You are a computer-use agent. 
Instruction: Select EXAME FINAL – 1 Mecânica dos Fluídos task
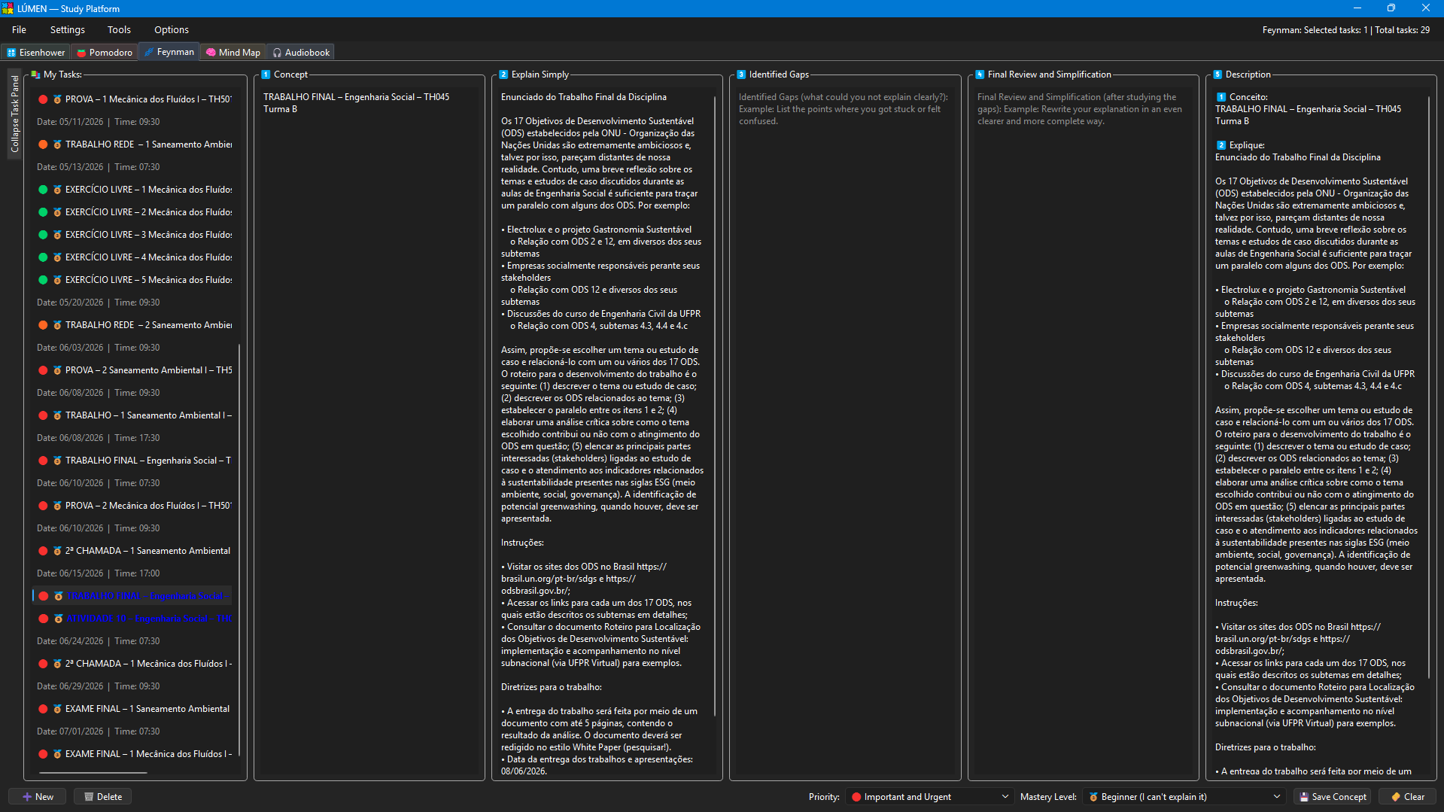[x=134, y=754]
